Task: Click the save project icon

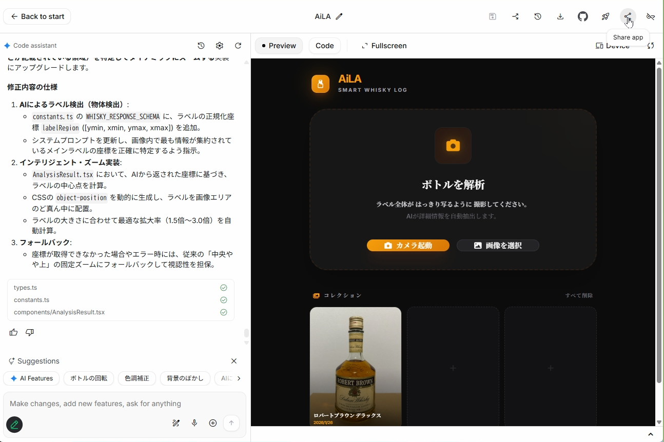Action: (492, 16)
